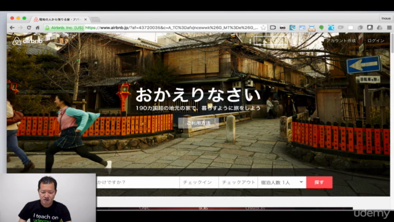The height and width of the screenshot is (222, 394).
Task: Open the browser home page icon
Action: pyautogui.click(x=38, y=28)
